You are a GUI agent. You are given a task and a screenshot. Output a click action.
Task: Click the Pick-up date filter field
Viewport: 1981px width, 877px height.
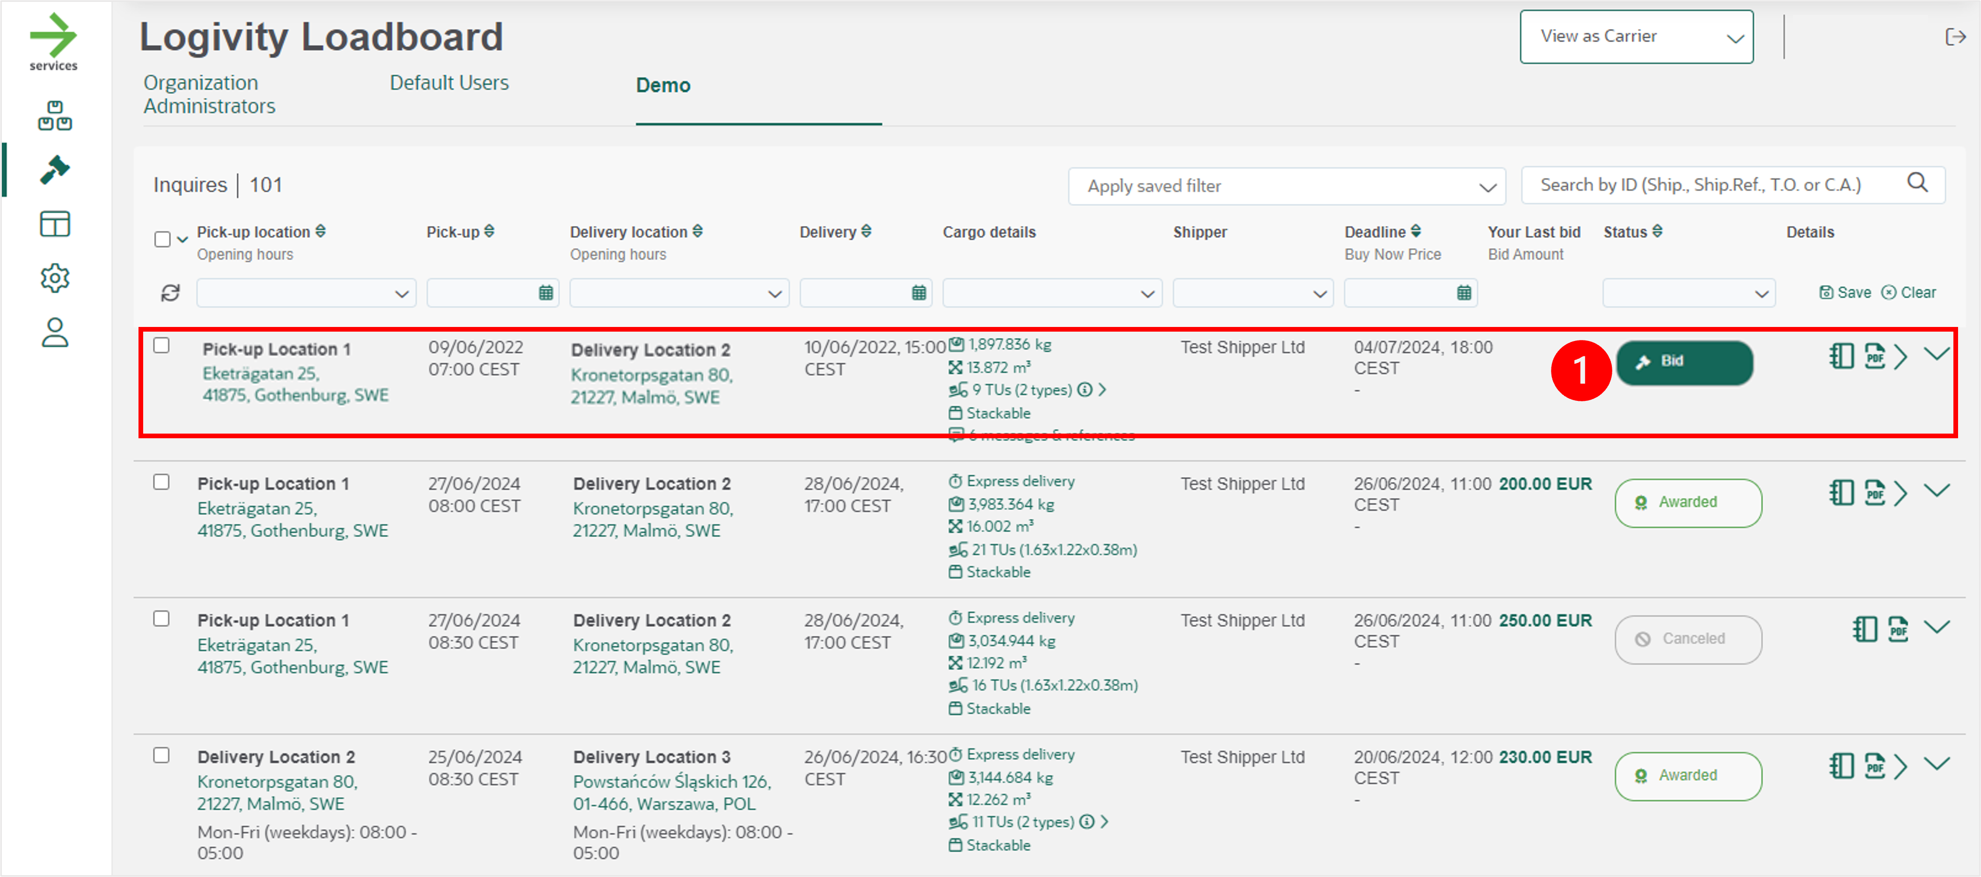(x=493, y=293)
